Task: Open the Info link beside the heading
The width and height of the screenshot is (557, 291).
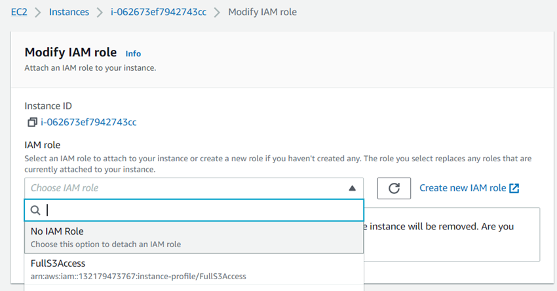Action: point(133,54)
